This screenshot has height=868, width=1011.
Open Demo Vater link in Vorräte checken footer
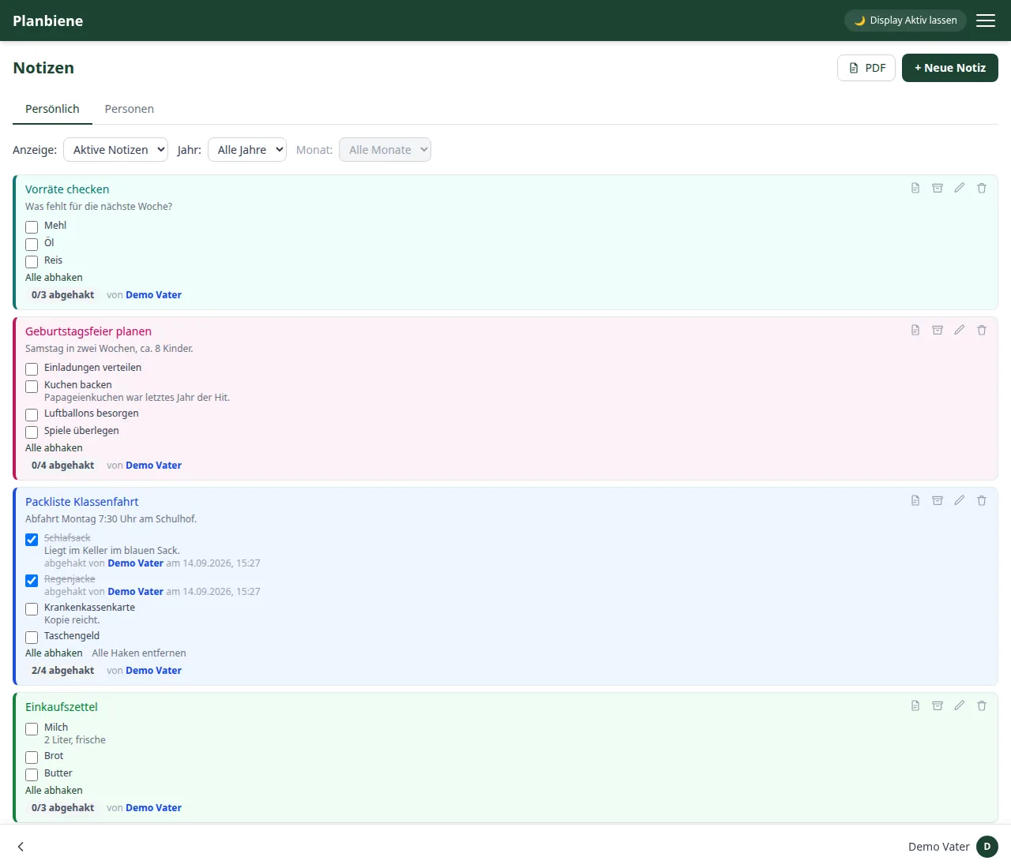[153, 295]
